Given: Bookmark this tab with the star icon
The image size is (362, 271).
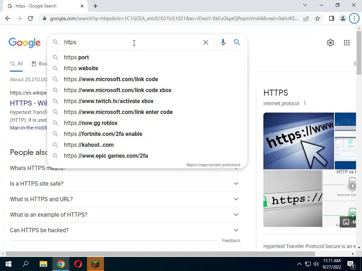Looking at the screenshot, I should tap(317, 18).
